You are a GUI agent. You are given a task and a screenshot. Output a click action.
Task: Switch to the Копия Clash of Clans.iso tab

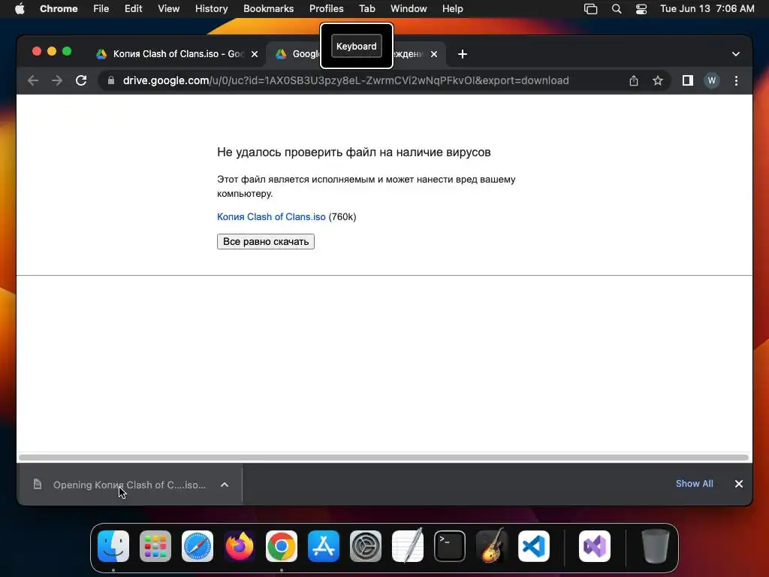tap(176, 54)
